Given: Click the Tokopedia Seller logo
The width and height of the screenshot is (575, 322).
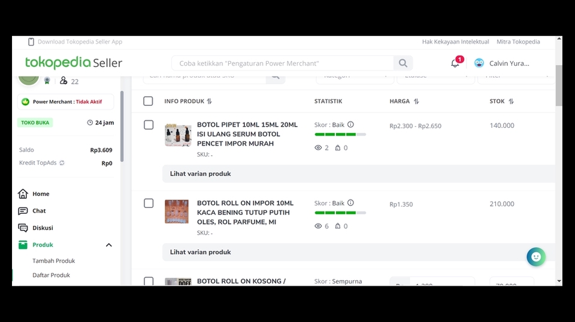Looking at the screenshot, I should click(73, 63).
